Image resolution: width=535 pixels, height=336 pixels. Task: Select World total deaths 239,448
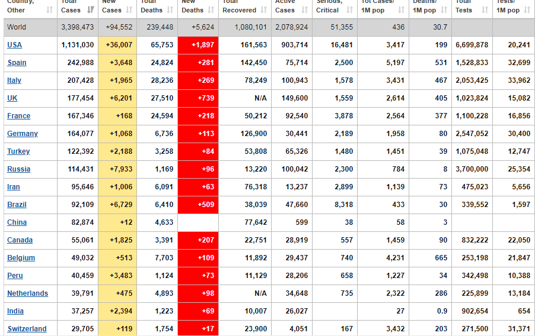160,27
